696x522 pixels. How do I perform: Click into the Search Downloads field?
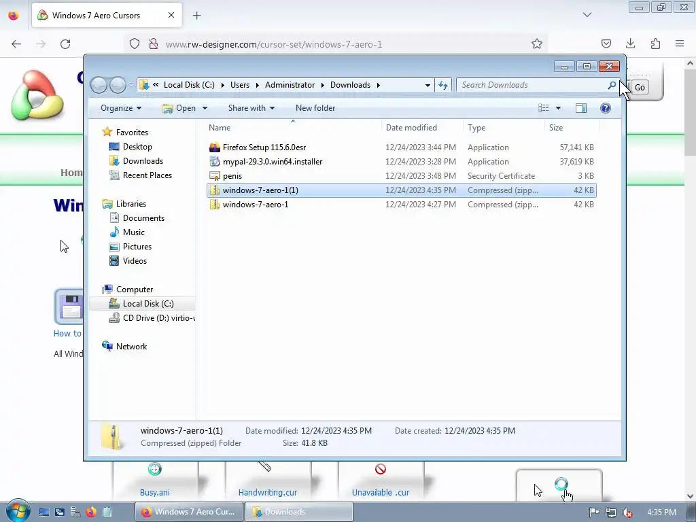[x=538, y=85]
